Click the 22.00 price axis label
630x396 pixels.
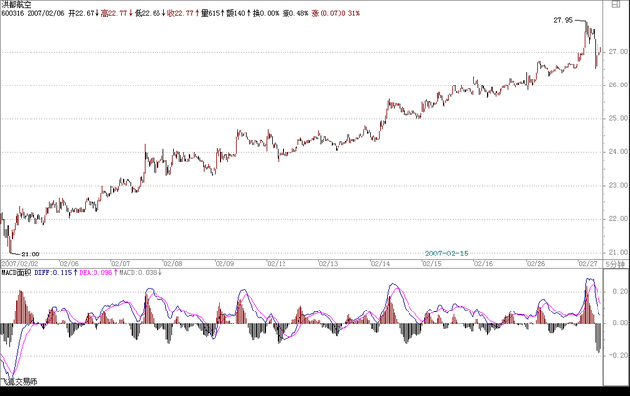618,219
